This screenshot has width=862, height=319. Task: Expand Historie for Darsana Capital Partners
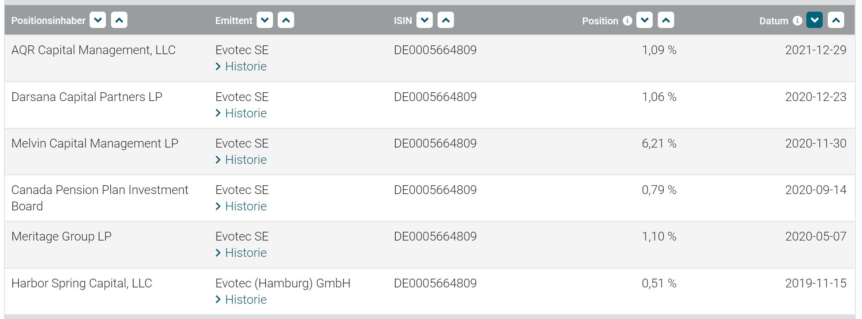pos(246,113)
